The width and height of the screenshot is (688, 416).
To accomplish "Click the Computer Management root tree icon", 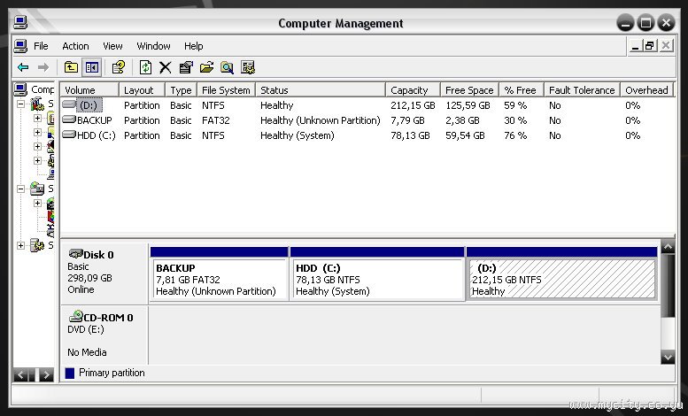I will coord(20,89).
